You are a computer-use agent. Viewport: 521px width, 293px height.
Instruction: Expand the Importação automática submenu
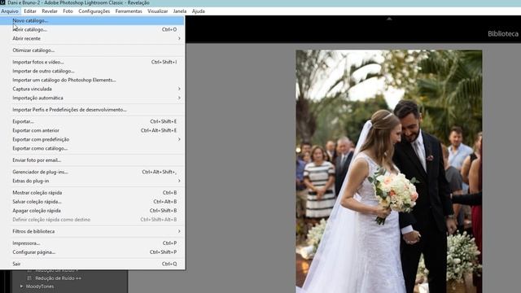coord(92,98)
